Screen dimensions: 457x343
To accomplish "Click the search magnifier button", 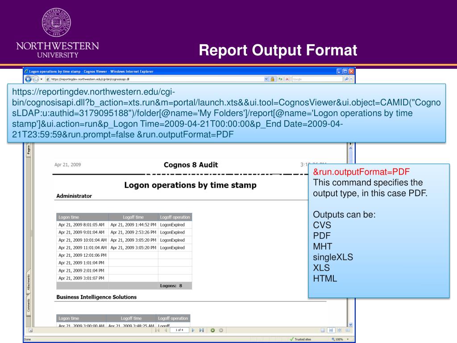I will [346, 79].
